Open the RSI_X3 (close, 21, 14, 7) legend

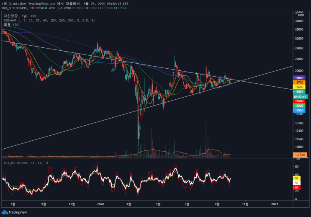(26, 163)
